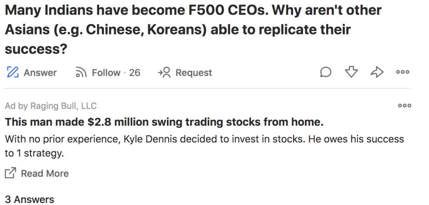Image resolution: width=429 pixels, height=205 pixels.
Task: Click the Follow feed icon
Action: (81, 73)
